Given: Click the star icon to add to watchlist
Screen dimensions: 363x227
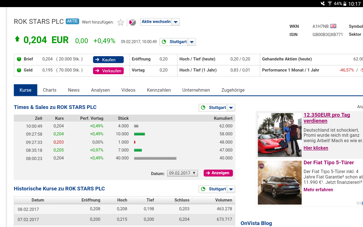Looking at the screenshot, I should (x=121, y=22).
